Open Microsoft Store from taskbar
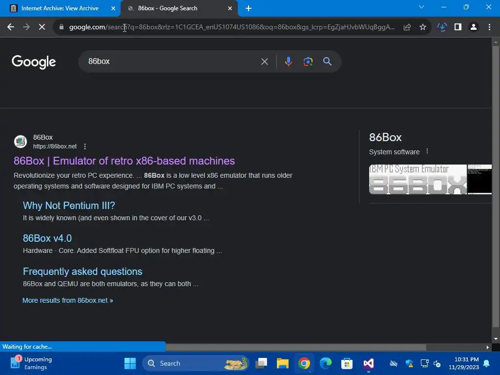 [x=347, y=363]
